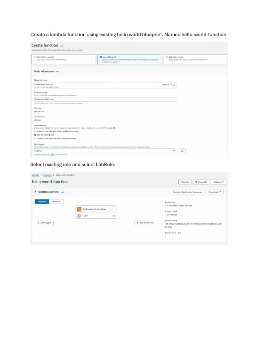This screenshot has width=258, height=344.
Task: Click the plus icon on Add destination
Action: [x=137, y=223]
